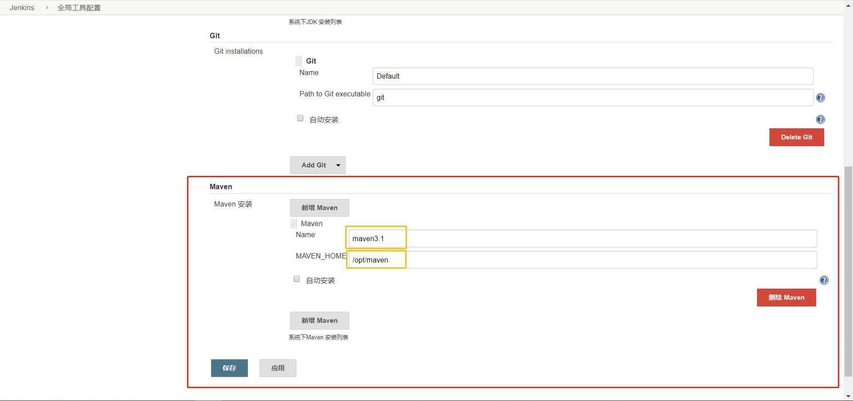The width and height of the screenshot is (853, 401).
Task: Click the Git installations label
Action: [239, 52]
